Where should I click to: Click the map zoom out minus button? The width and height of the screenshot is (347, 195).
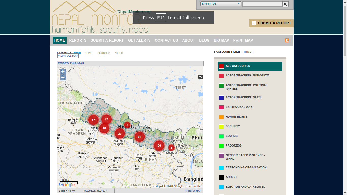click(x=63, y=78)
